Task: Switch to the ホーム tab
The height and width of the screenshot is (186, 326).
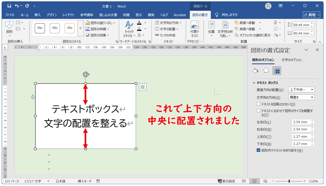Action: tap(25, 15)
